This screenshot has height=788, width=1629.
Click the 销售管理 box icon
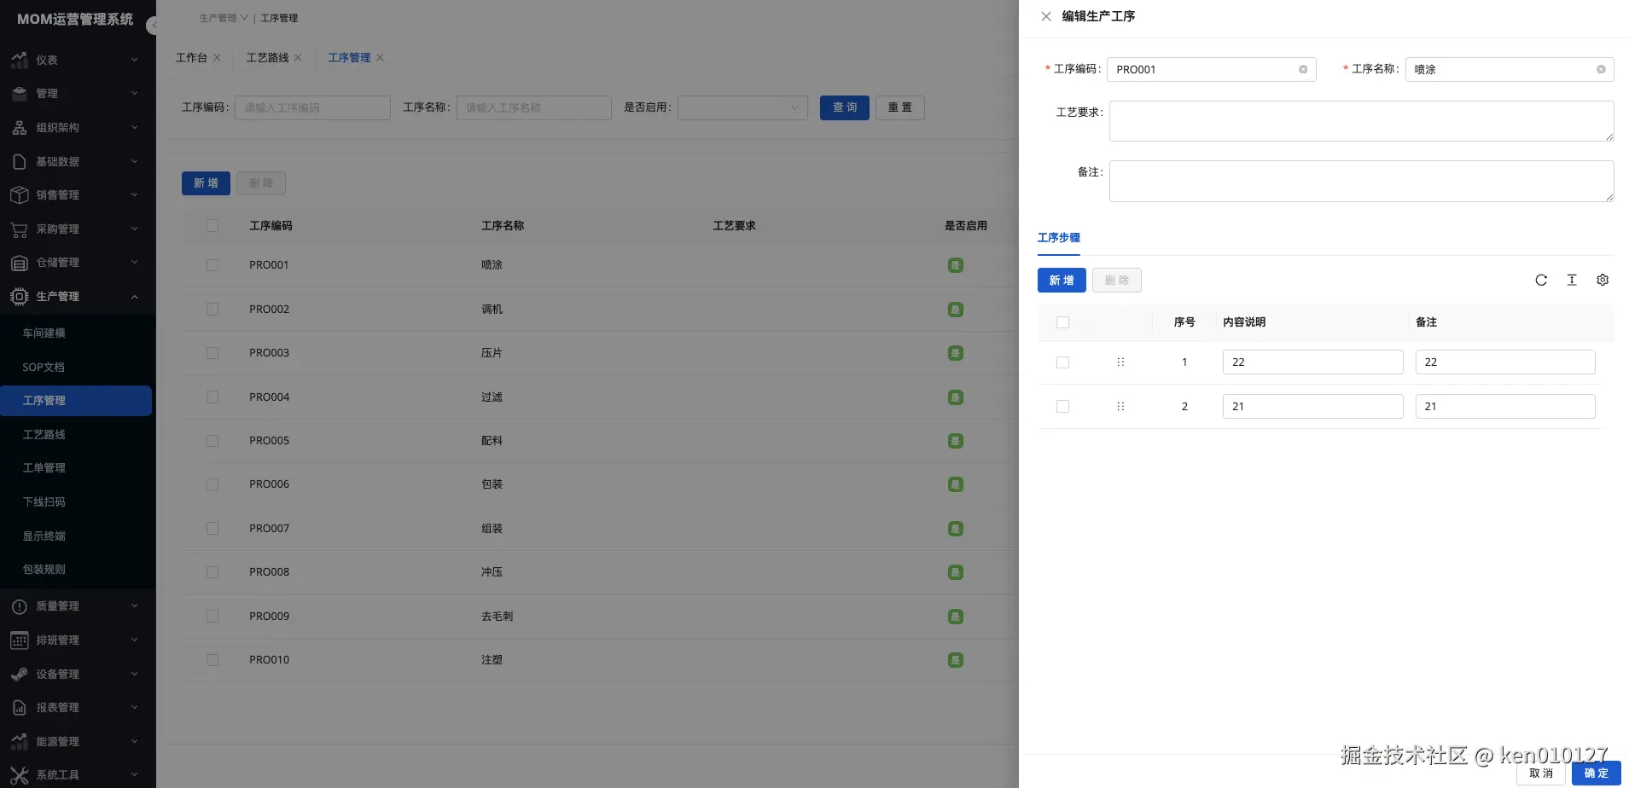coord(19,195)
